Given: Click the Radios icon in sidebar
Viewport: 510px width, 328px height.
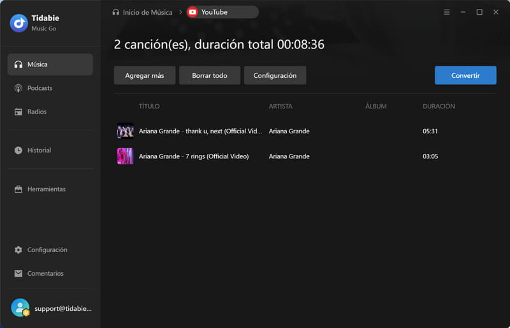Looking at the screenshot, I should click(x=18, y=112).
